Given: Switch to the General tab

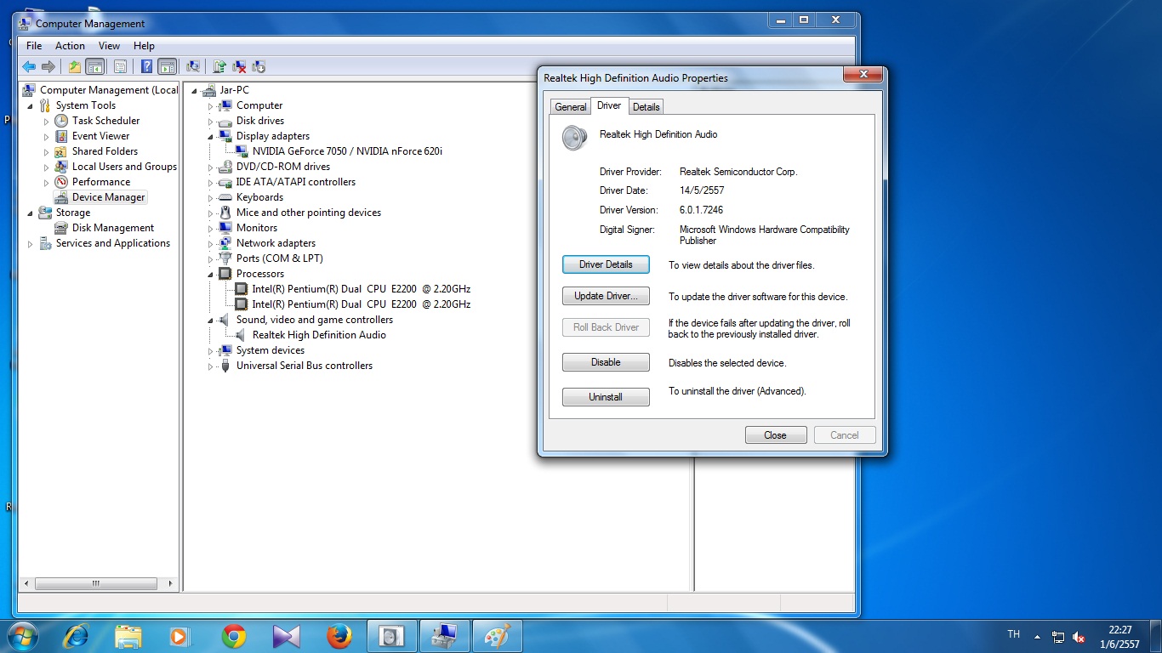Looking at the screenshot, I should tap(570, 107).
